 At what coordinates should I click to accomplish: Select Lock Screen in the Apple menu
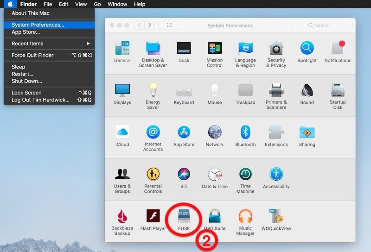point(26,93)
